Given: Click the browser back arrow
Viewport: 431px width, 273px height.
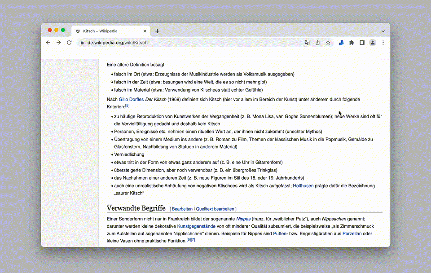Looking at the screenshot, I should tap(48, 43).
